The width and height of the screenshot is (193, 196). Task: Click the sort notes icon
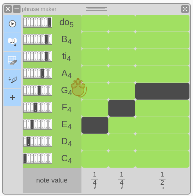pyautogui.click(x=12, y=79)
